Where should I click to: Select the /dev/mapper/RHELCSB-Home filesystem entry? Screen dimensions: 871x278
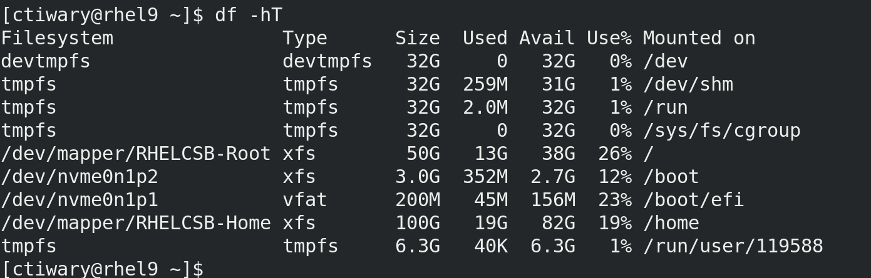136,223
